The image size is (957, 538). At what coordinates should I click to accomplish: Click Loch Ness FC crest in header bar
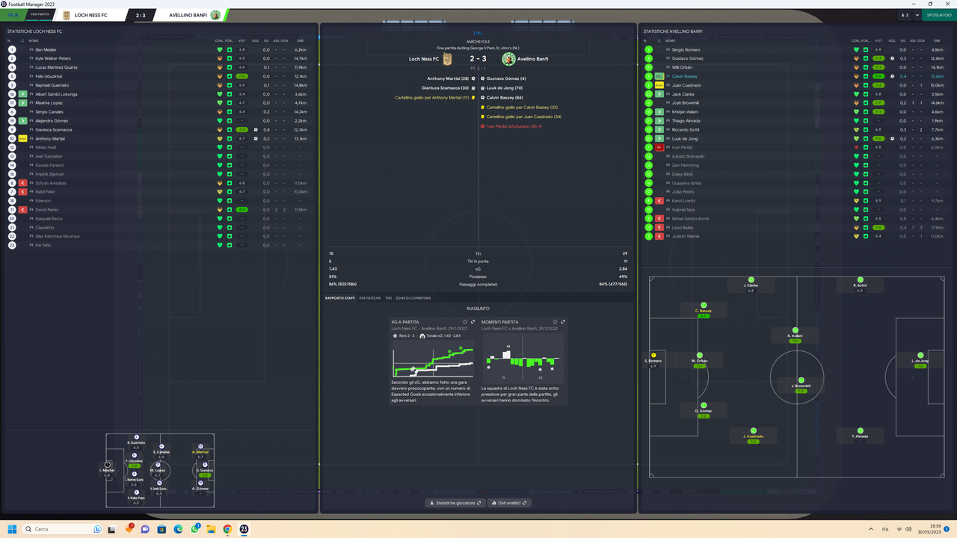[66, 15]
